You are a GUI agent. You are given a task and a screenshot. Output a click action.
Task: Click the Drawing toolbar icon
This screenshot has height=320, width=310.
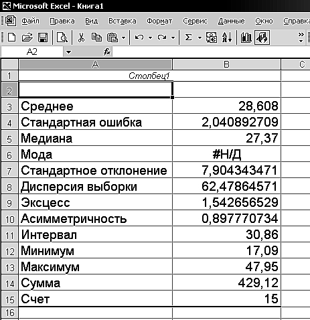point(262,37)
